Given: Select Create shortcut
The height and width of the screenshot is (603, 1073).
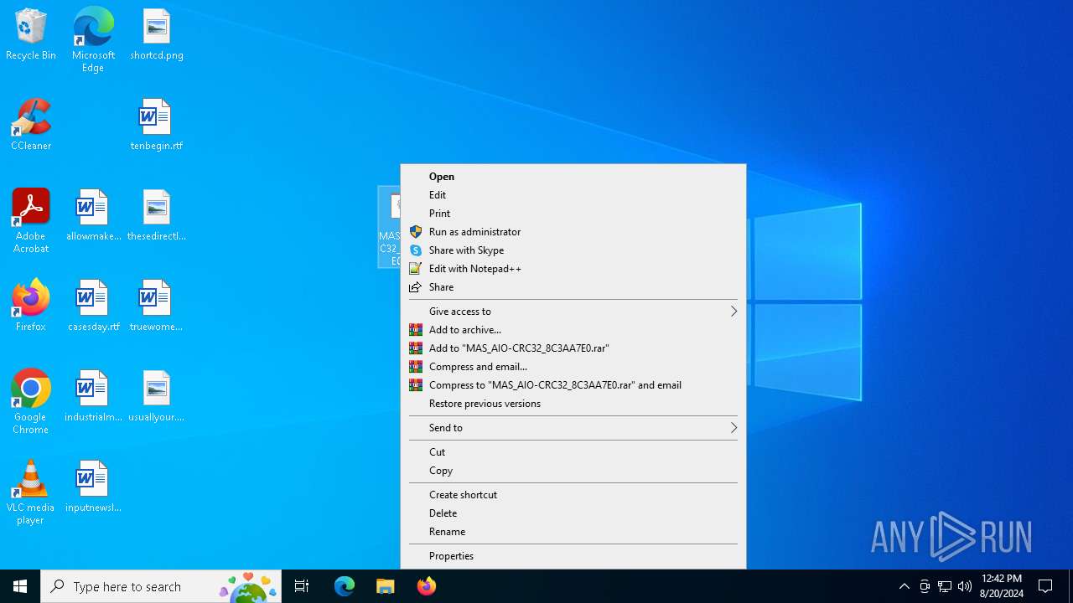Looking at the screenshot, I should (x=573, y=495).
